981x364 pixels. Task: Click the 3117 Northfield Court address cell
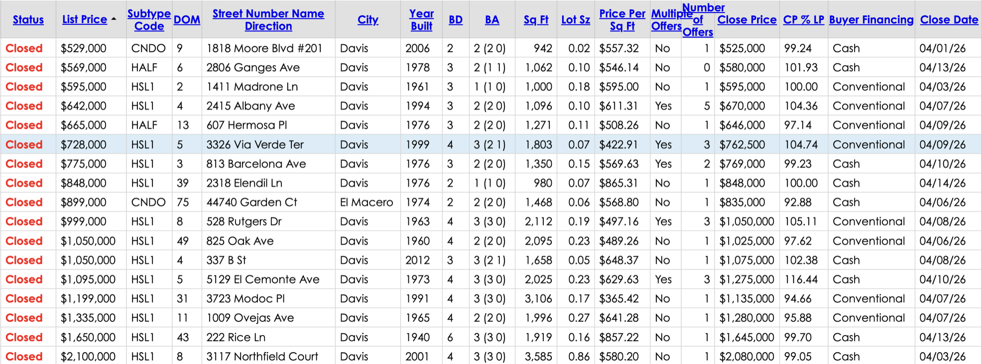click(262, 357)
